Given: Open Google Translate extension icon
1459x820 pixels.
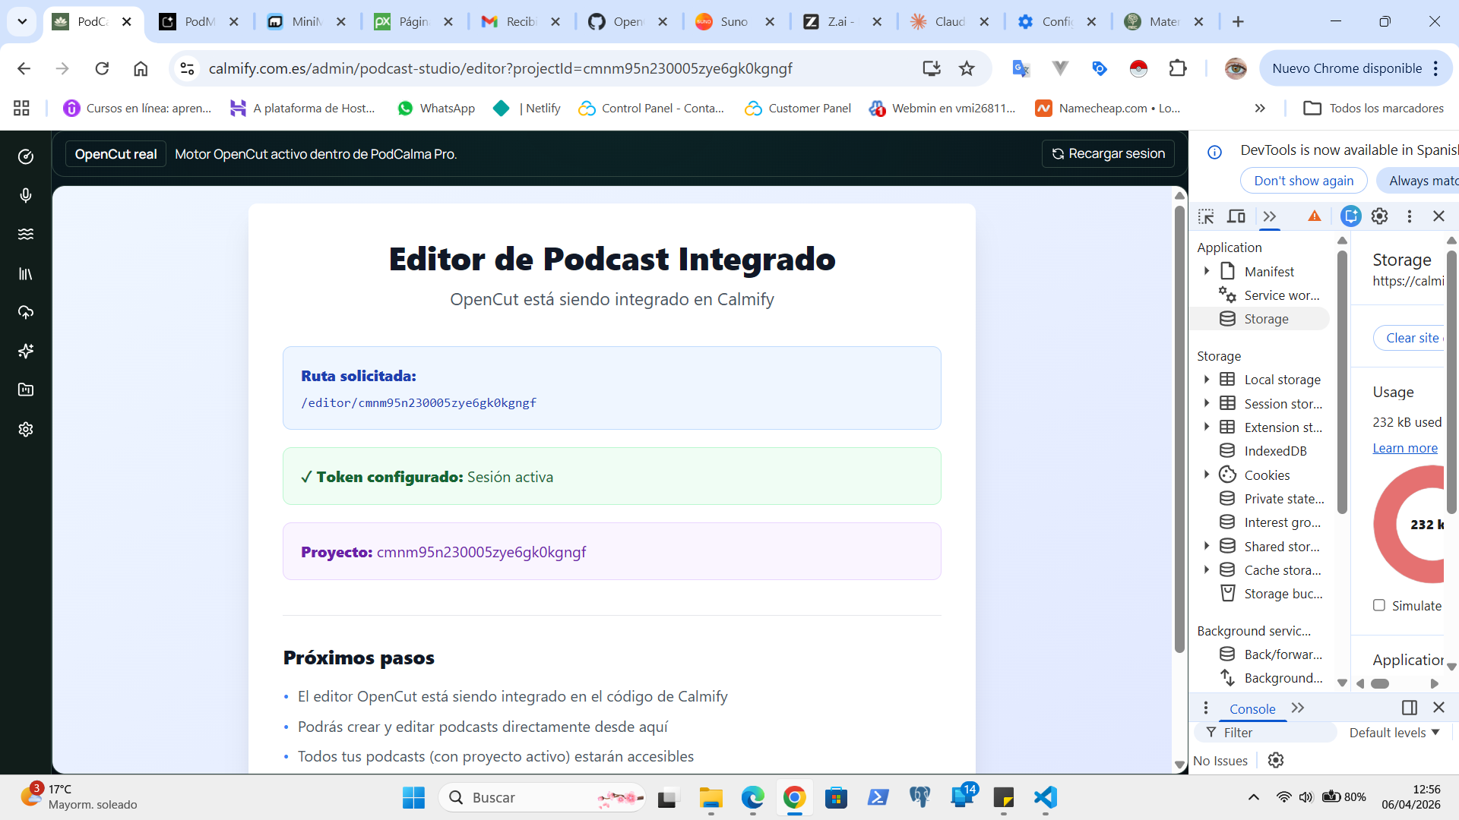Looking at the screenshot, I should 1021,68.
